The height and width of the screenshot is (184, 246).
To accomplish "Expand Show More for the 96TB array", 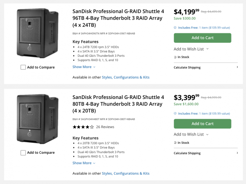I will click(84, 67).
